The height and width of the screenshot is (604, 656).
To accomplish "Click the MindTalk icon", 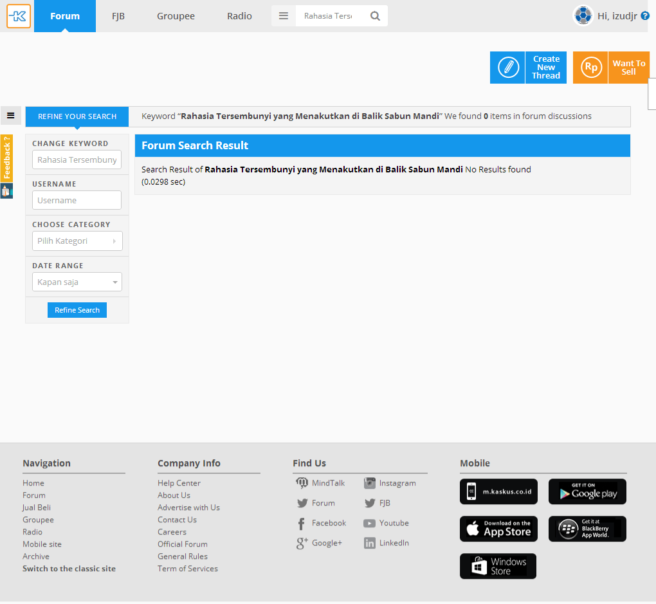I will (x=302, y=483).
